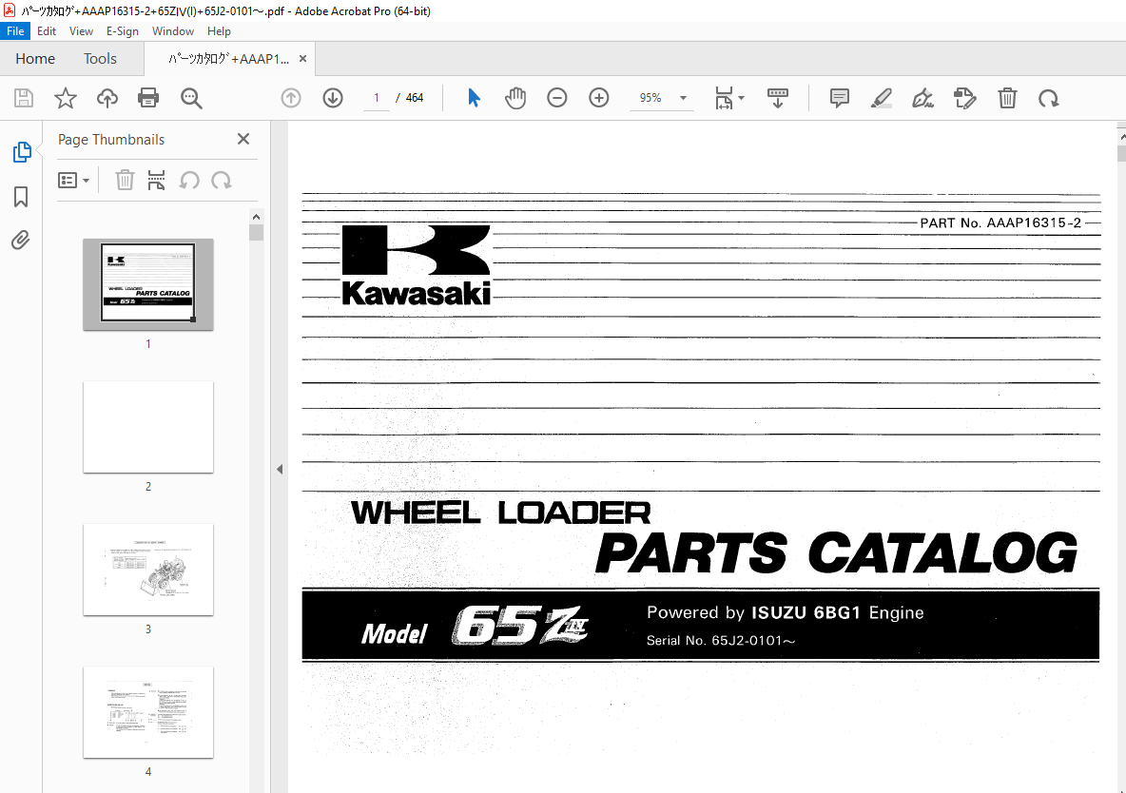Click the page number input field
The image size is (1126, 793).
pos(377,98)
